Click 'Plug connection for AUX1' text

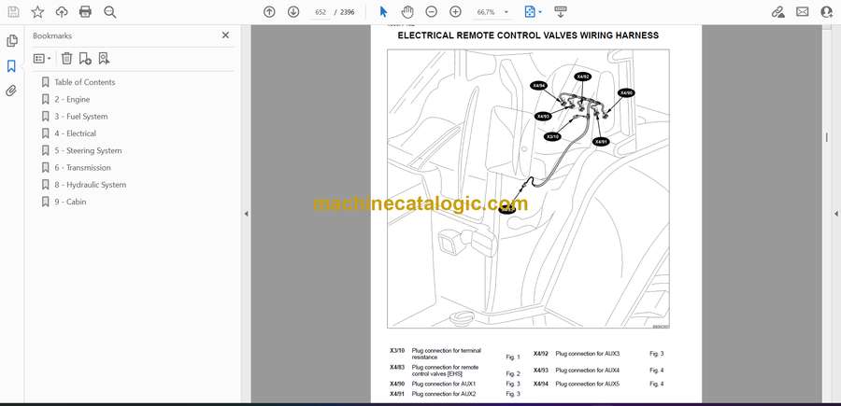pos(444,384)
